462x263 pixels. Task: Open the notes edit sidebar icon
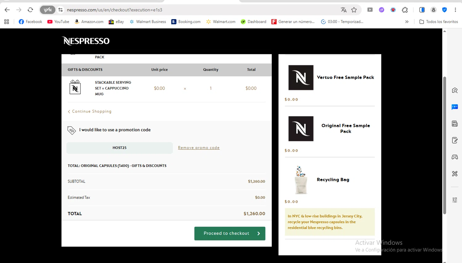[x=455, y=140]
